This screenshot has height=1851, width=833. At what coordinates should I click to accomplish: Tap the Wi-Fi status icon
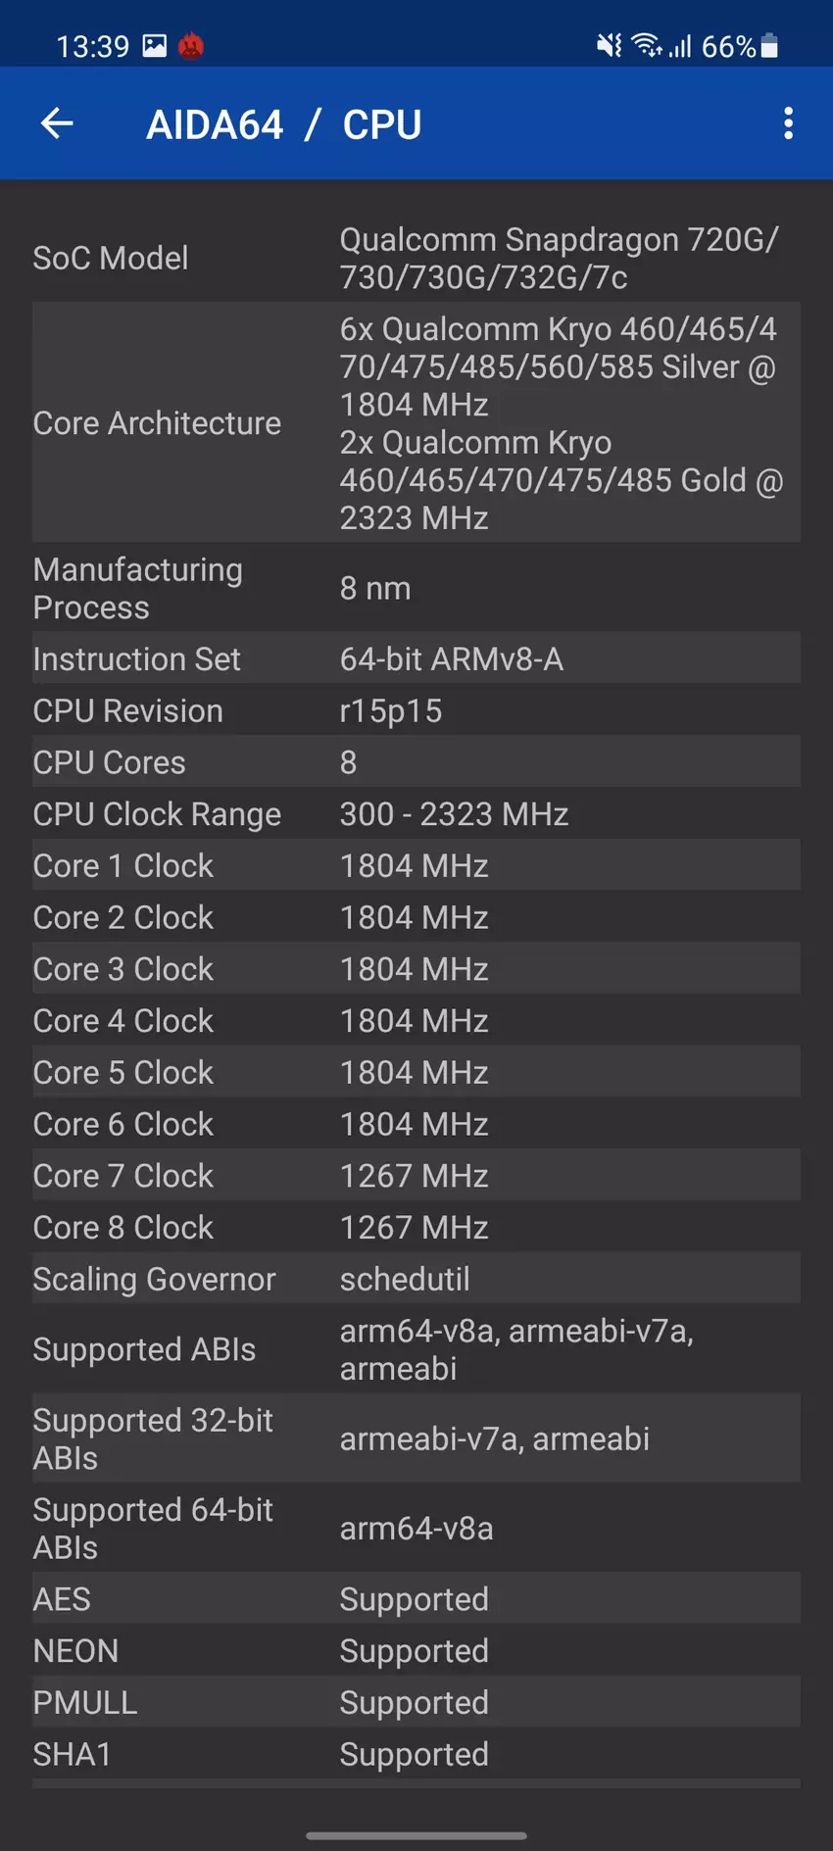pyautogui.click(x=646, y=46)
